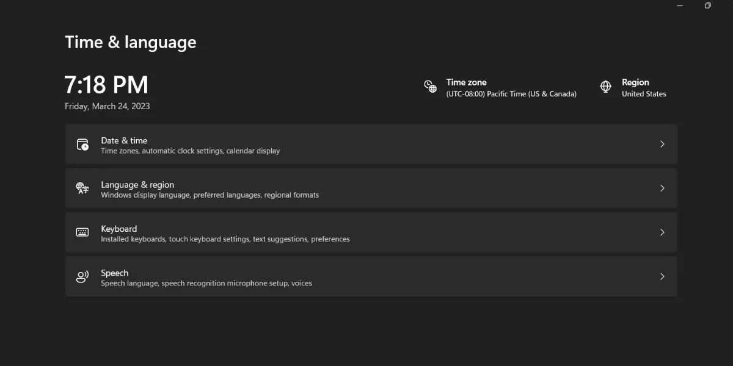Click the United States region link
Screen dimensions: 733x366
(644, 94)
